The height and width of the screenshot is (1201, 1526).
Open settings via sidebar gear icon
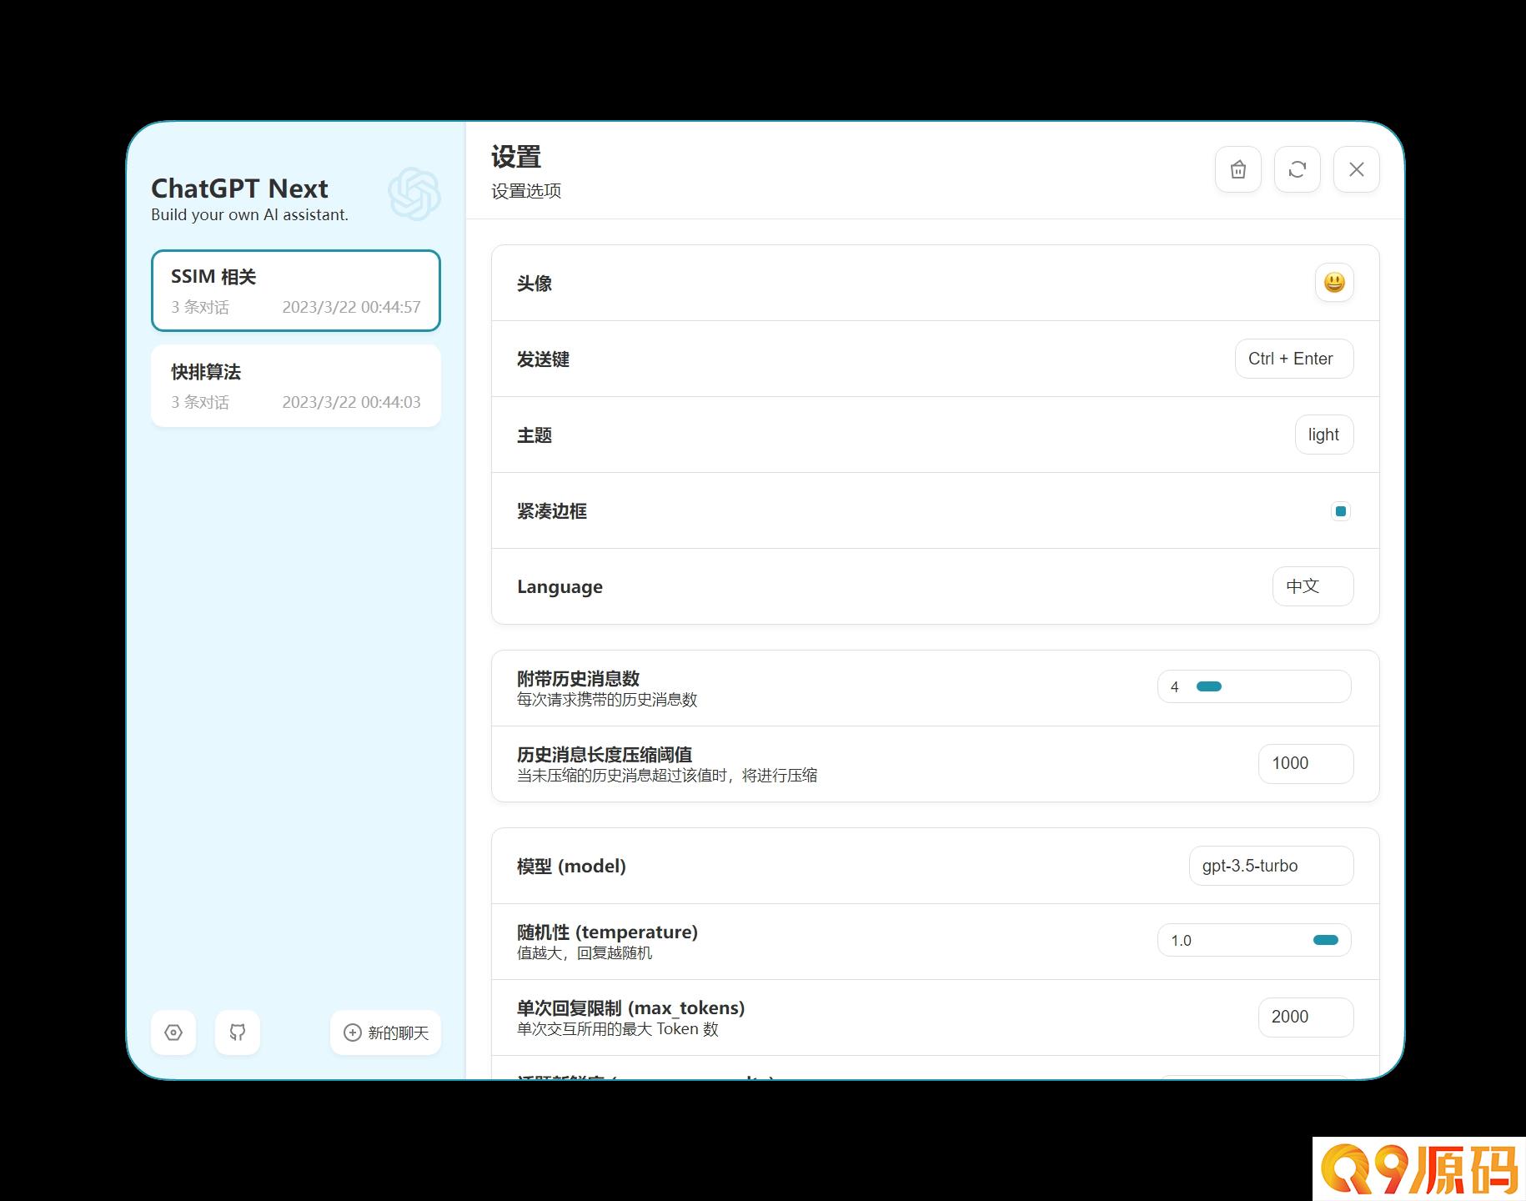pyautogui.click(x=173, y=1033)
